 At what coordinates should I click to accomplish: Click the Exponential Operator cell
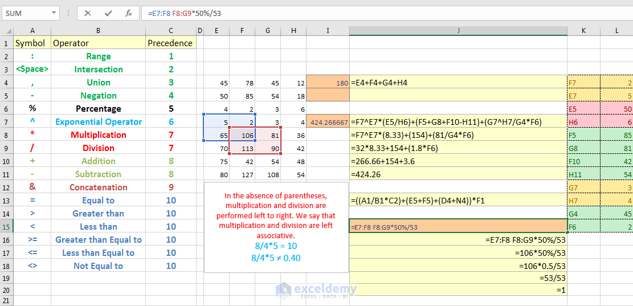click(99, 121)
